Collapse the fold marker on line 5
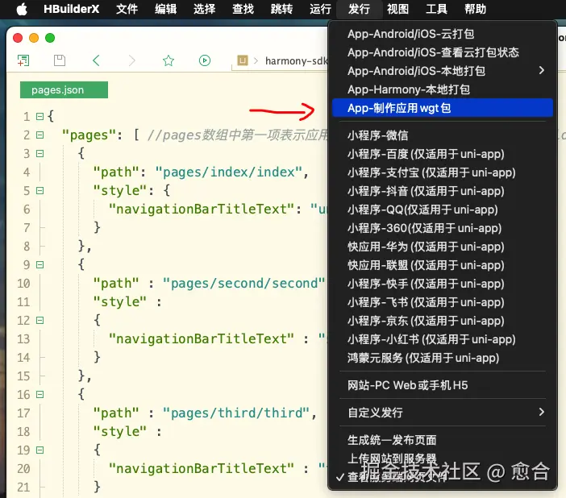The image size is (566, 498). (x=40, y=190)
